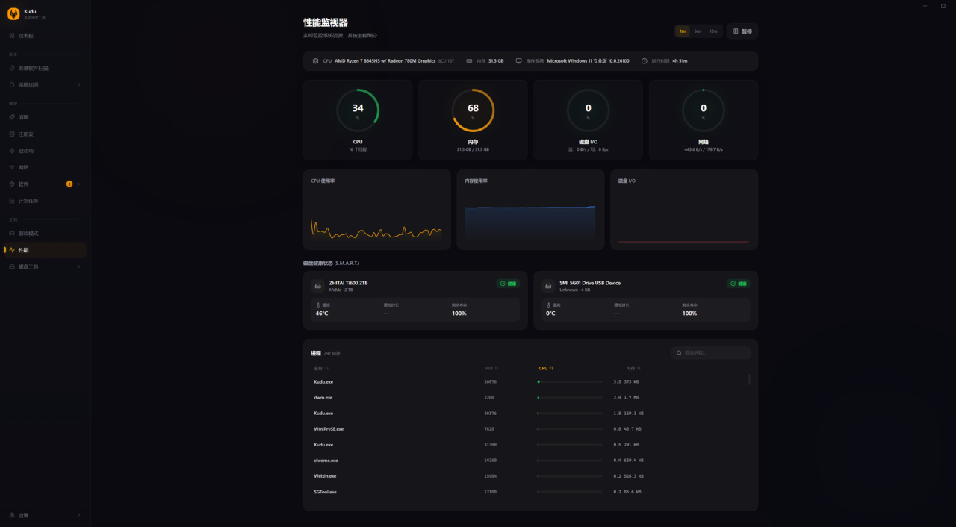Viewport: 956px width, 527px height.
Task: Click the 暂停 pause button
Action: tap(742, 31)
